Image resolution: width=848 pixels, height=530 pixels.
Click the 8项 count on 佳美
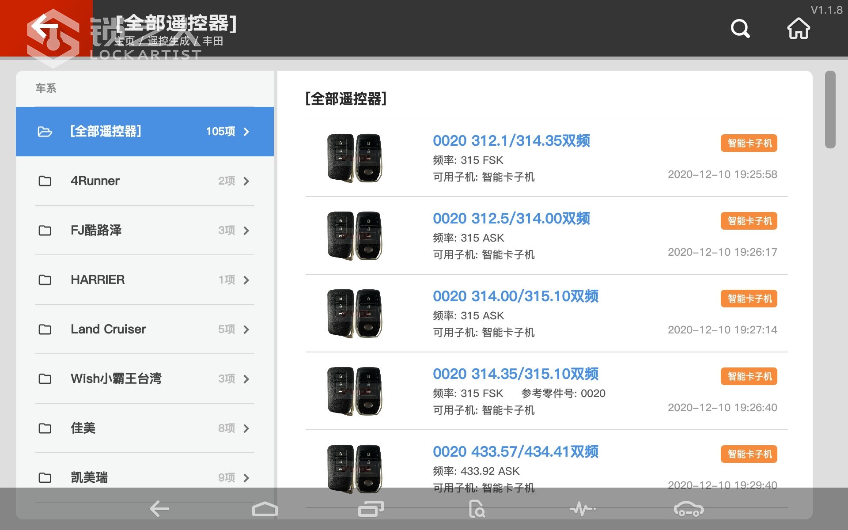tap(227, 428)
